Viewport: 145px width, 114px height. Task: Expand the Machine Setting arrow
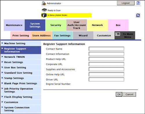click(2, 43)
